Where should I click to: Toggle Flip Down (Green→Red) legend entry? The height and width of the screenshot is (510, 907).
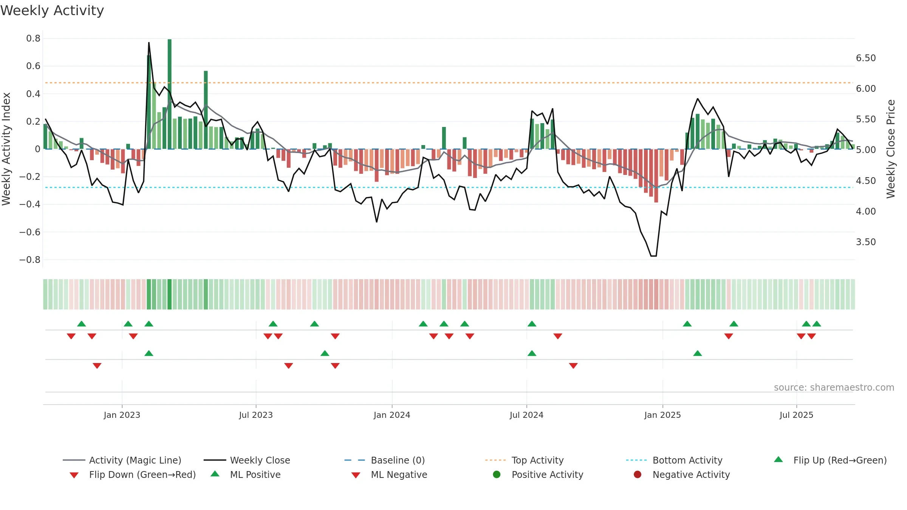(132, 474)
